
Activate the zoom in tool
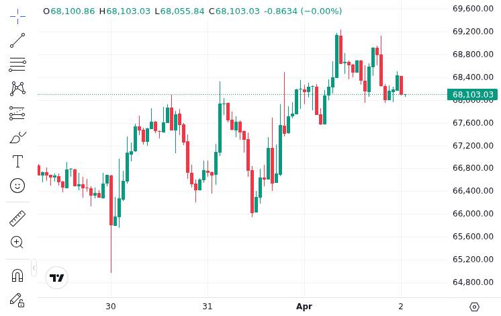pos(17,243)
